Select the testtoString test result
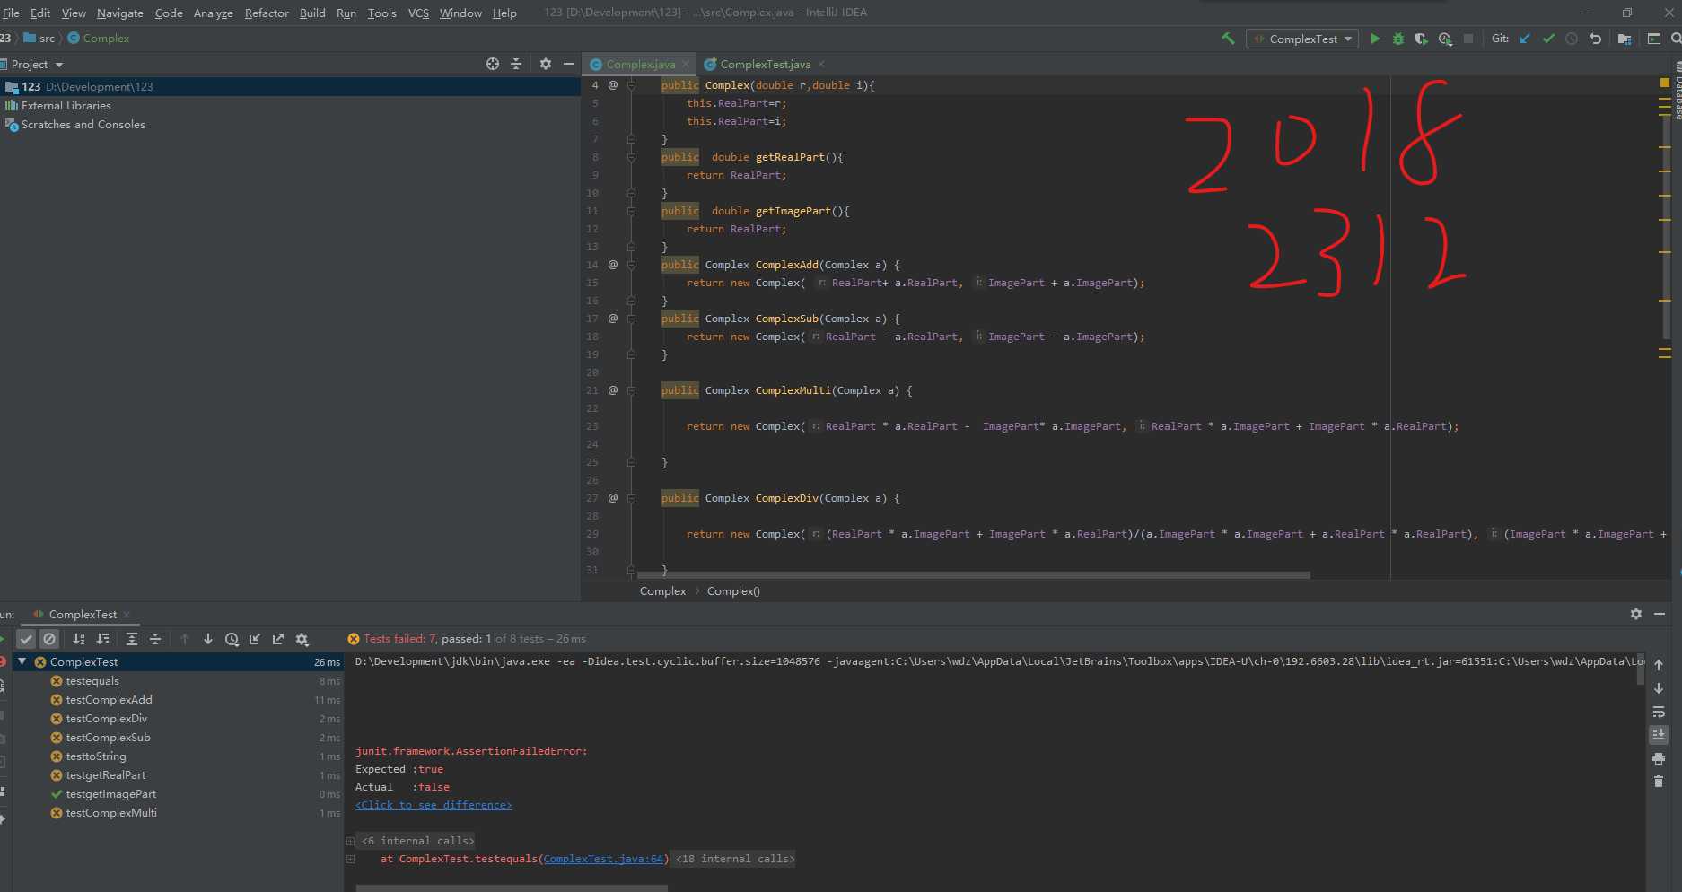The image size is (1682, 892). click(x=96, y=756)
